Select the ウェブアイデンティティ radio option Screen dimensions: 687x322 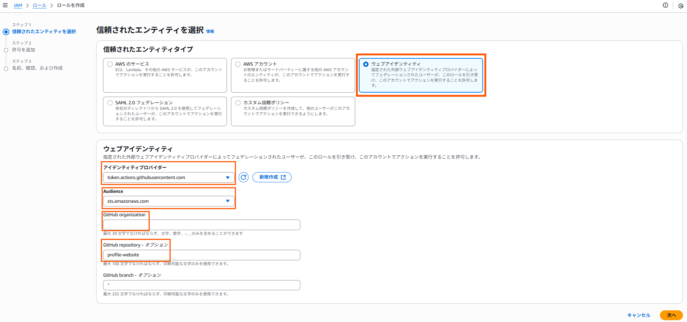click(x=366, y=64)
